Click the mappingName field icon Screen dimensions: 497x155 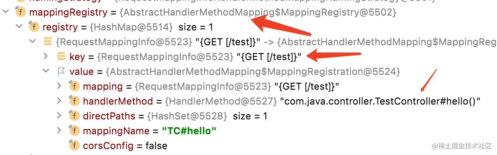75,131
